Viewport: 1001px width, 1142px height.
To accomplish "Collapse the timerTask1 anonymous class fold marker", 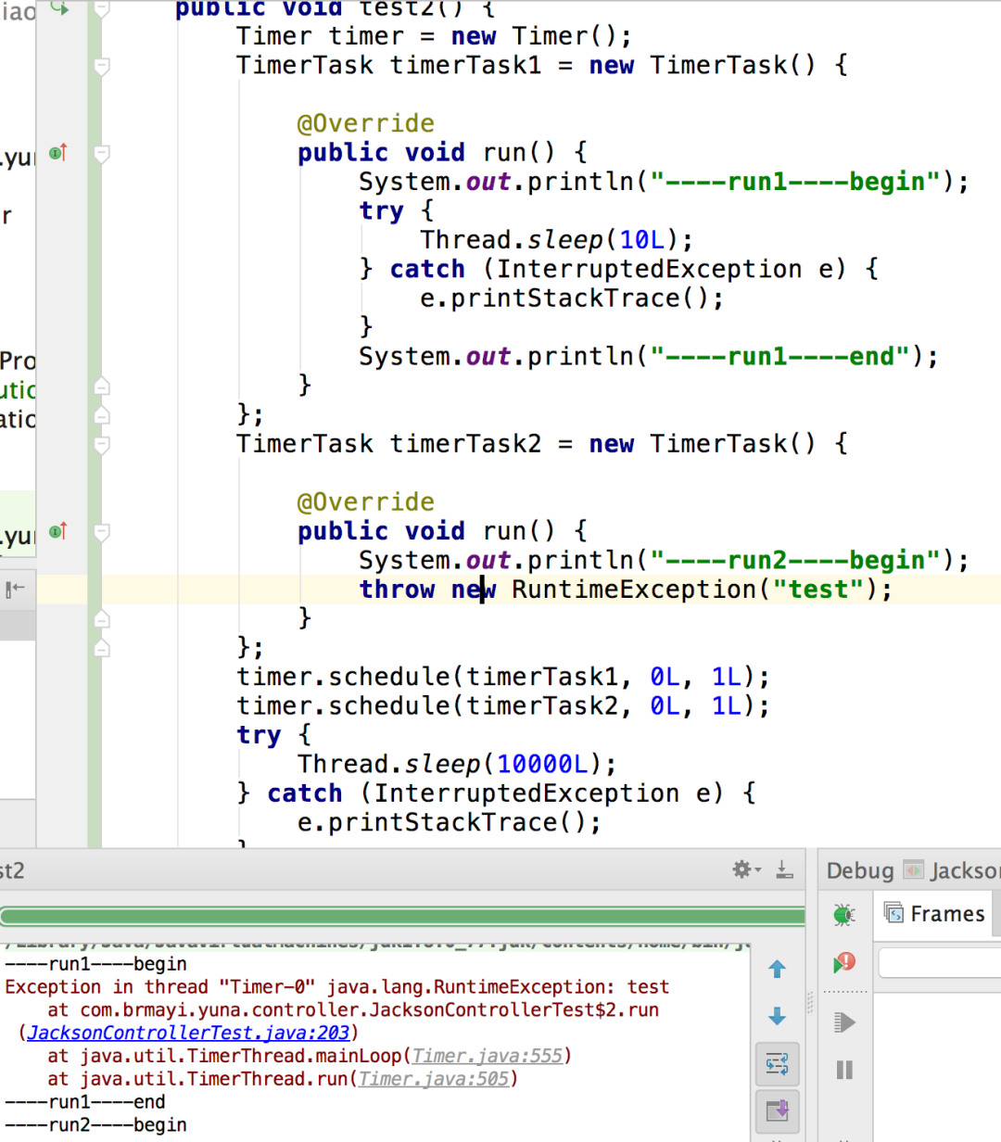I will (102, 66).
